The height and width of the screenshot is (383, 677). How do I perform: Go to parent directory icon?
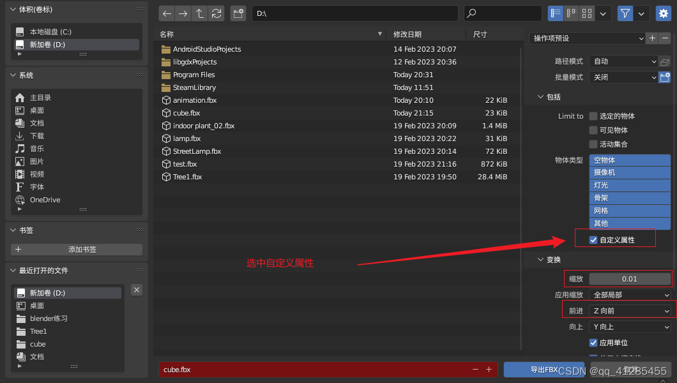[x=199, y=14]
